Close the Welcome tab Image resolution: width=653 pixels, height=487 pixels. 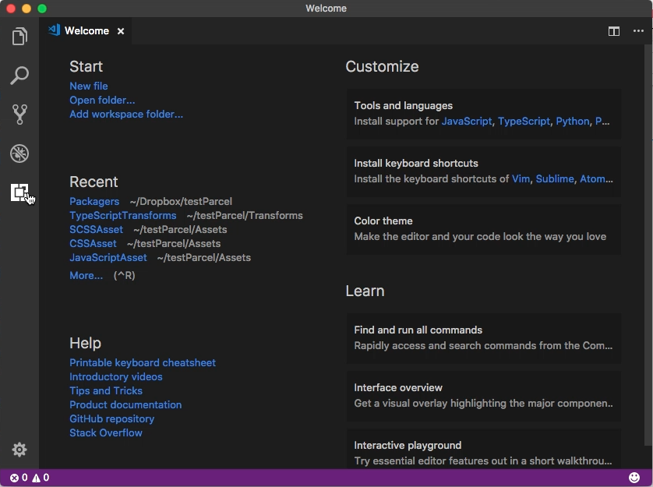(x=121, y=31)
